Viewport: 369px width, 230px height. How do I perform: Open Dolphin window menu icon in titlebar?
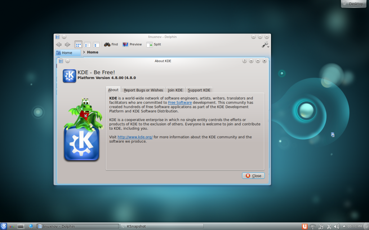(x=57, y=37)
